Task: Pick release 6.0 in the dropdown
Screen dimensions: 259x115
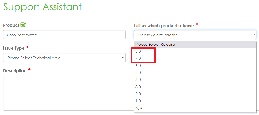Action: [138, 66]
